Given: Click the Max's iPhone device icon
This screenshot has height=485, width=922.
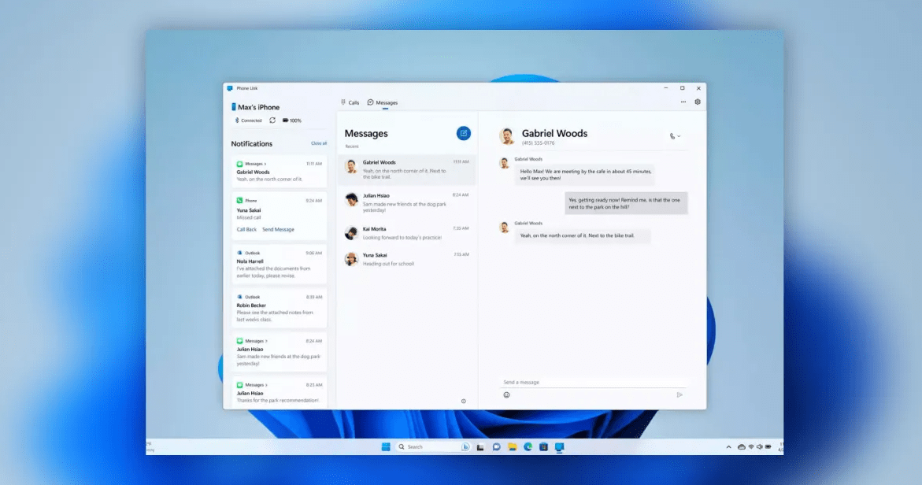Looking at the screenshot, I should pos(233,107).
